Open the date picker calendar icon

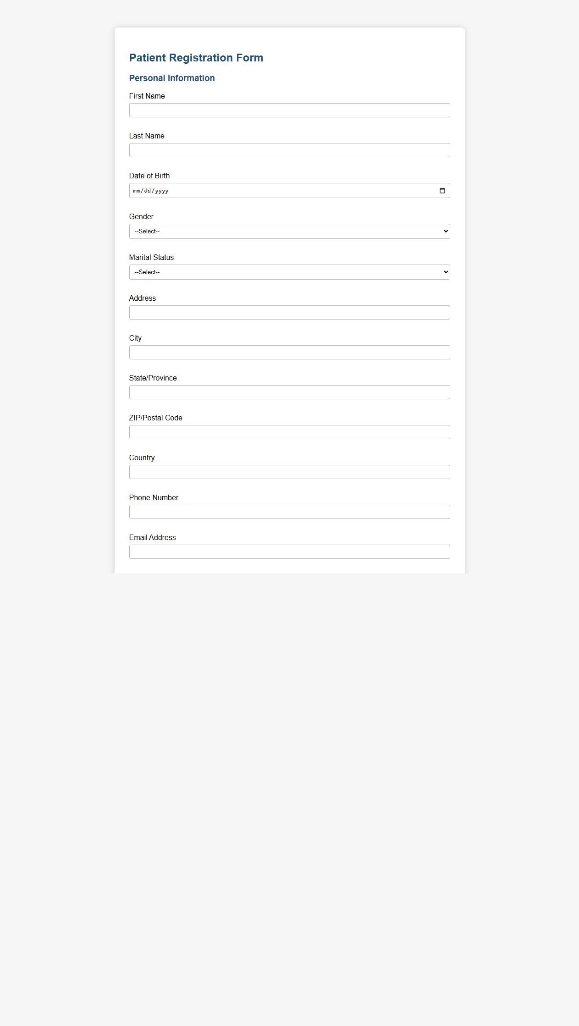click(x=442, y=190)
